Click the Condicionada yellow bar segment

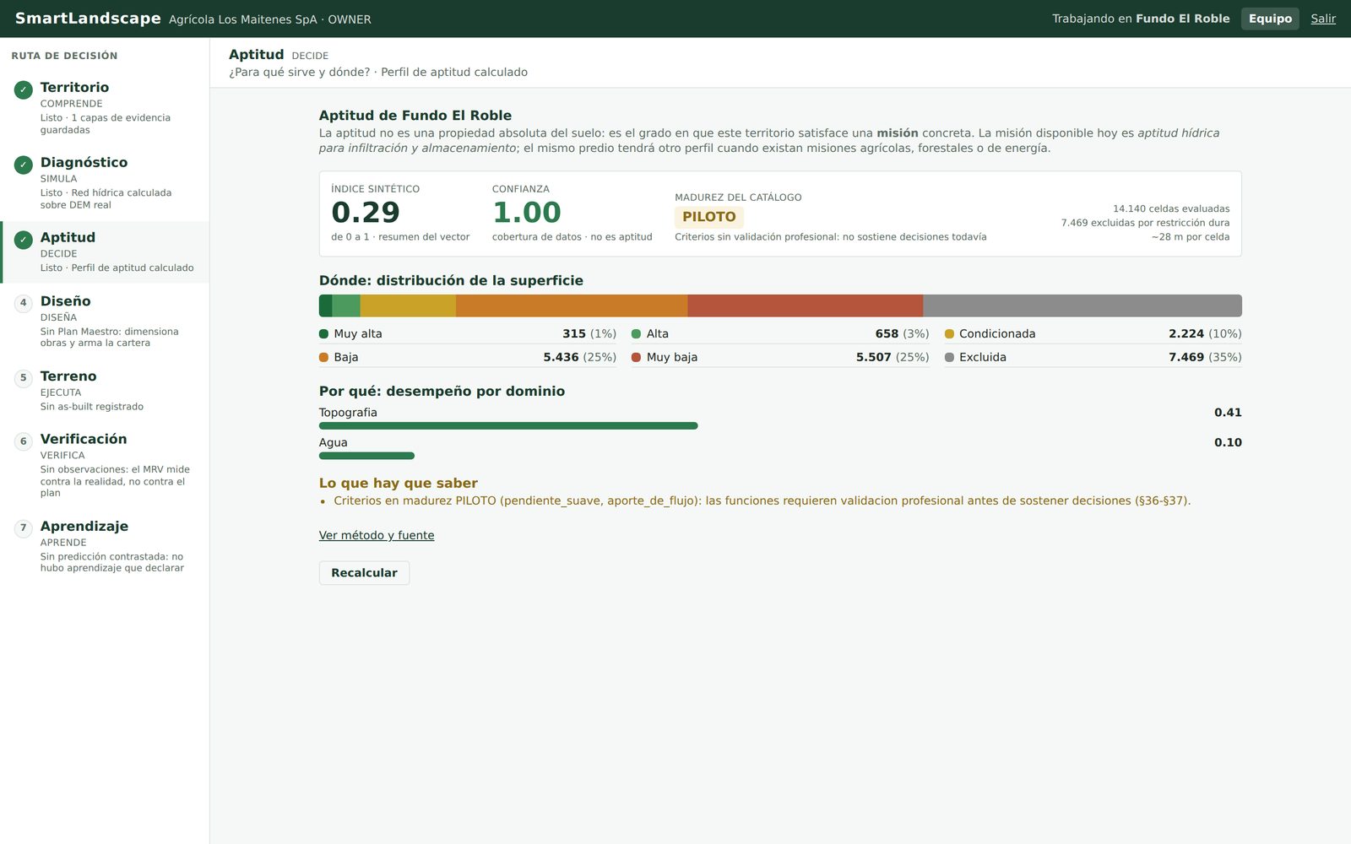coord(408,306)
